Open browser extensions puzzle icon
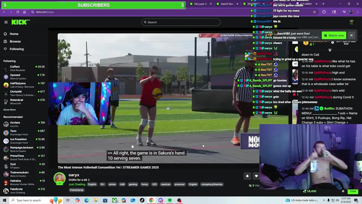Viewport: 362px width, 204px height. [x=324, y=12]
